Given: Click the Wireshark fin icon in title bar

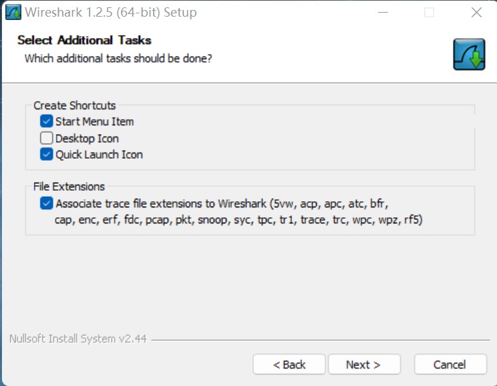Looking at the screenshot, I should 13,12.
